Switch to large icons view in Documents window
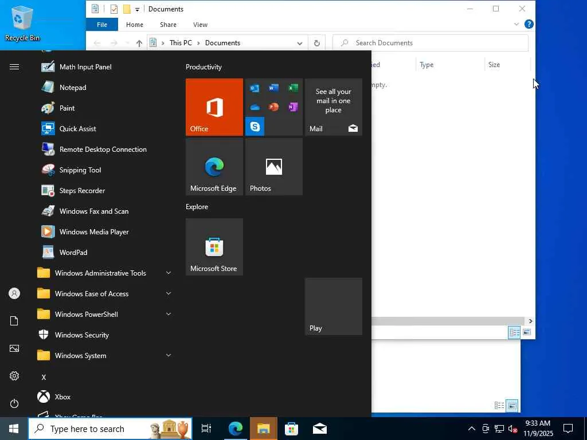The image size is (587, 440). [x=527, y=332]
